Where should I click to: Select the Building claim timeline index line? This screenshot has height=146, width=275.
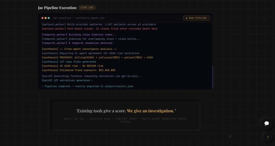[x=79, y=35]
